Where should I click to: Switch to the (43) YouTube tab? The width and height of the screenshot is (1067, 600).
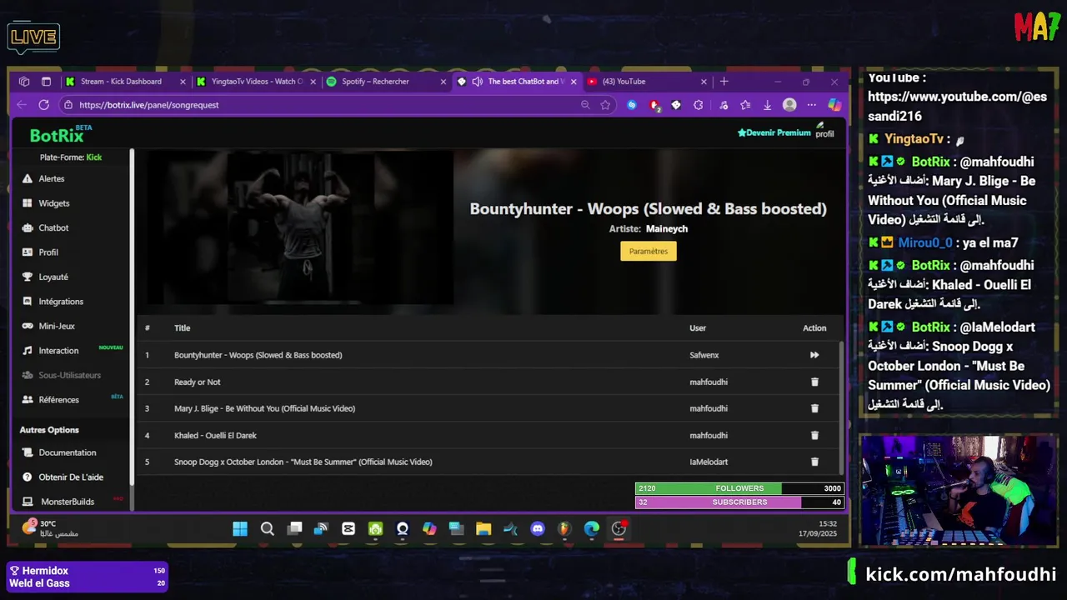[624, 82]
